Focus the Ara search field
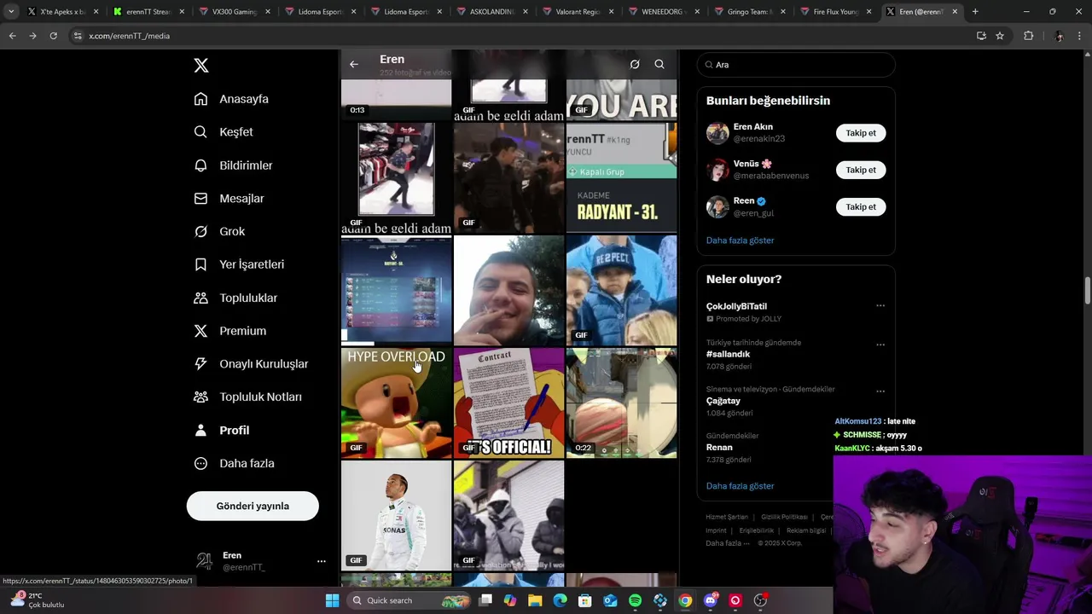Viewport: 1092px width, 614px height. point(796,65)
